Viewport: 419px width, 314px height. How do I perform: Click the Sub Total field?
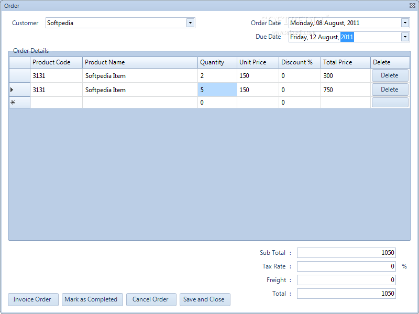[346, 253]
